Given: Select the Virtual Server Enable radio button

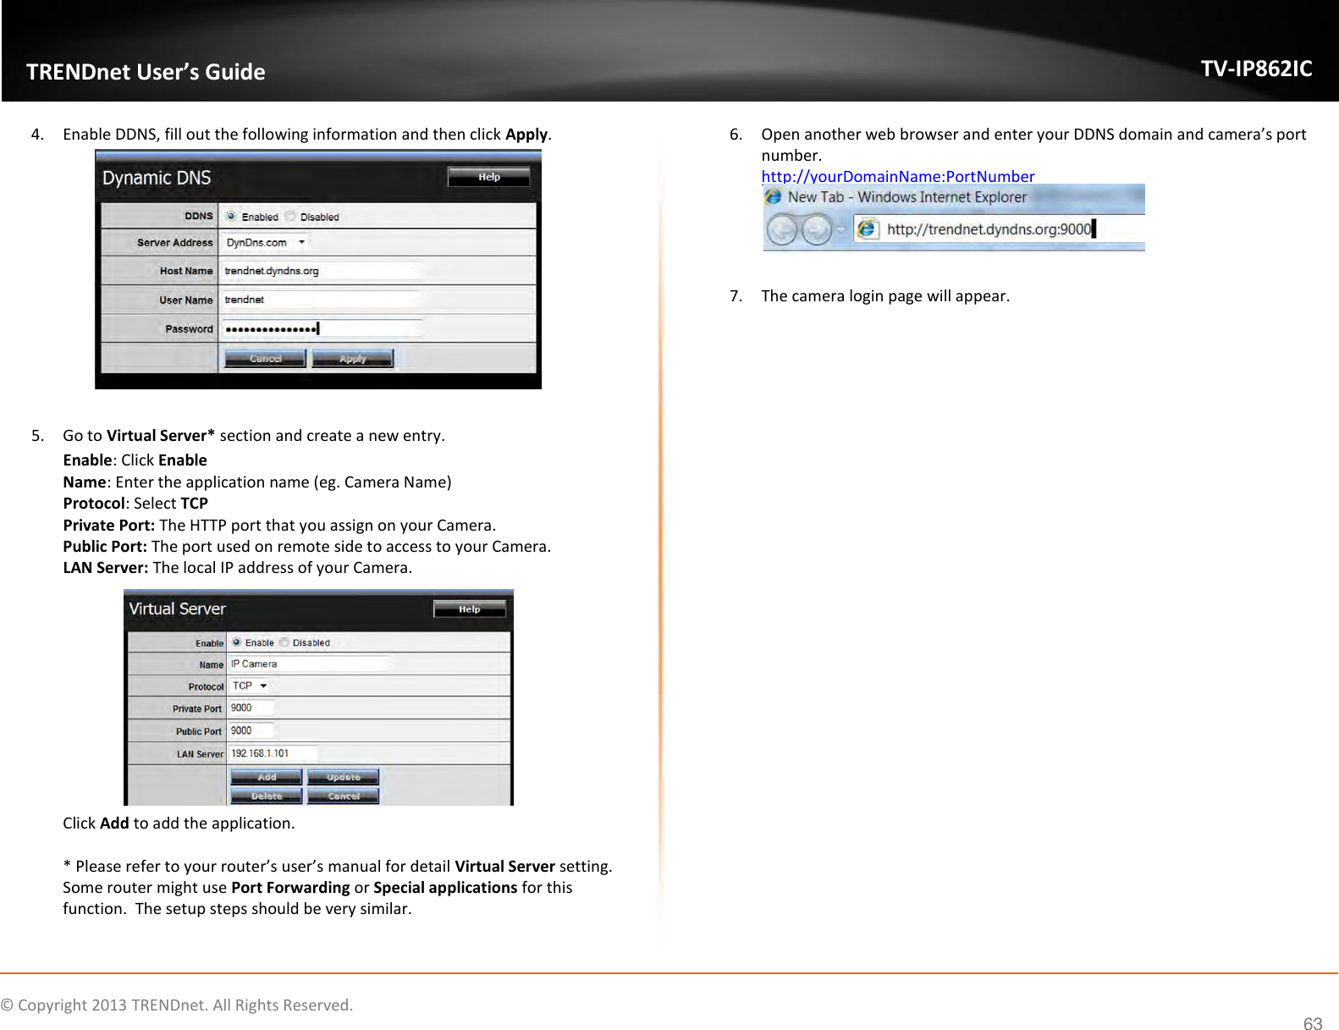Looking at the screenshot, I should [237, 642].
